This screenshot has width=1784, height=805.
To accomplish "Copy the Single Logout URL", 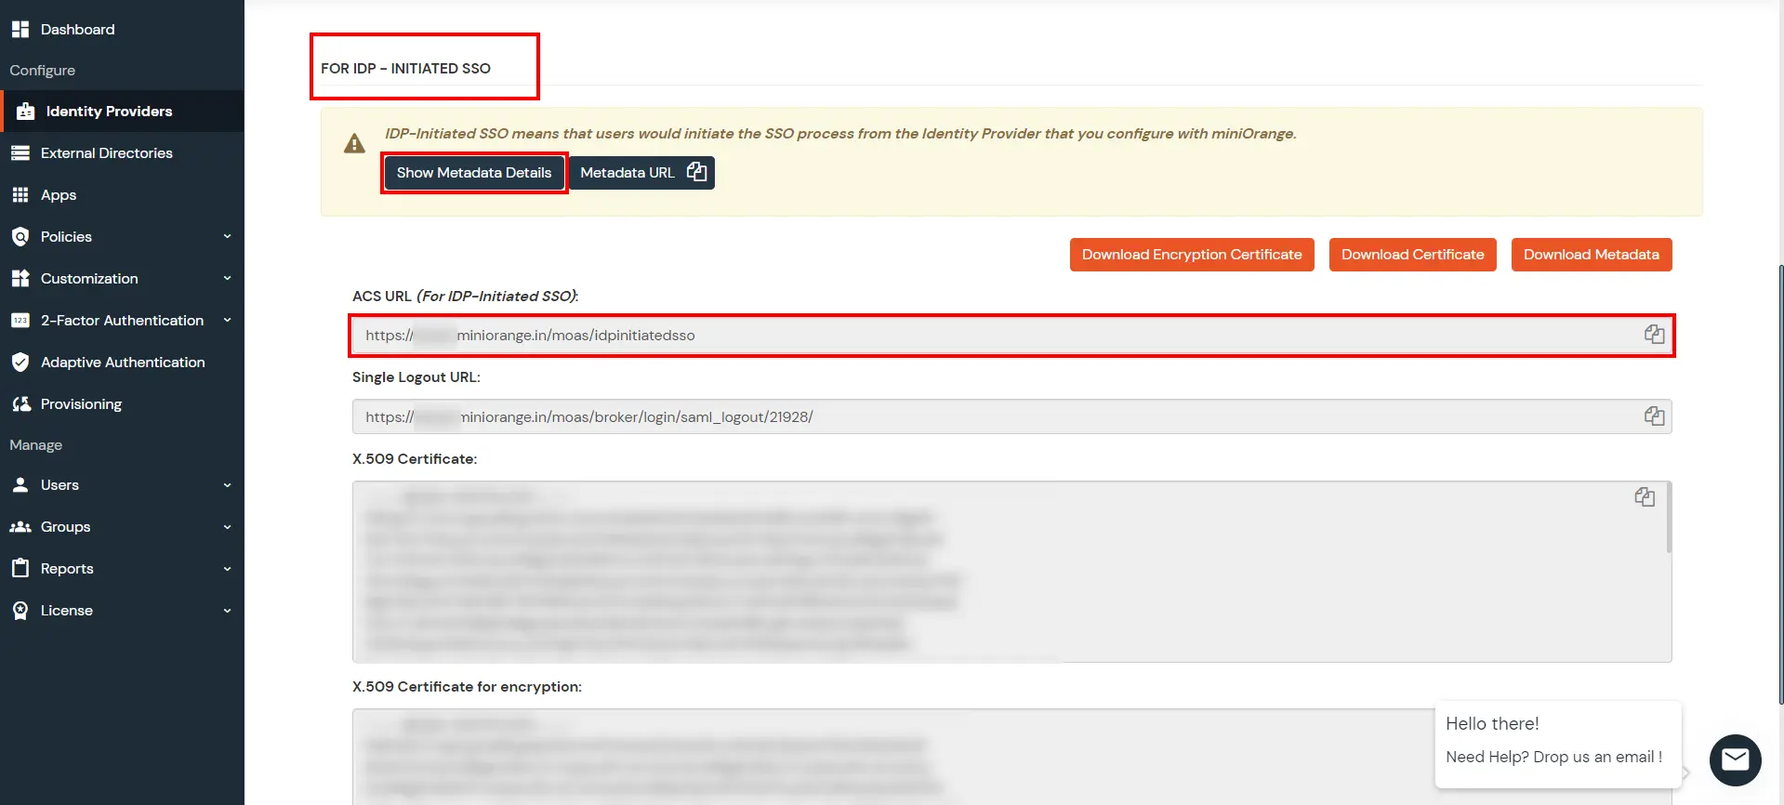I will (x=1654, y=416).
